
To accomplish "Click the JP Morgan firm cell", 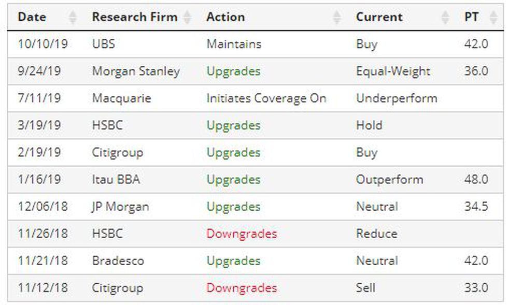I will pos(120,207).
